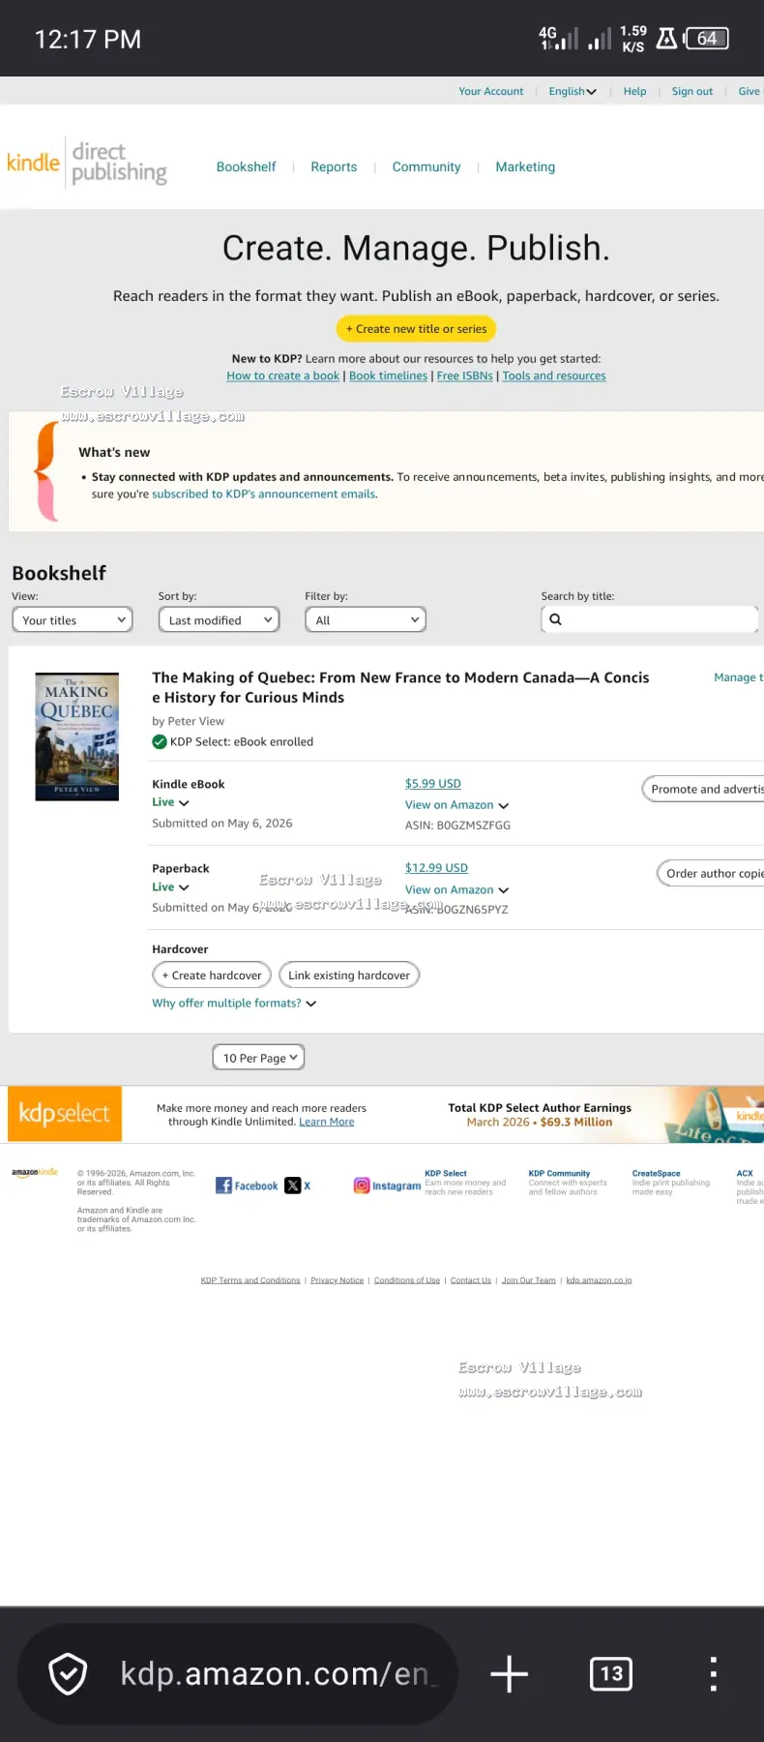Screen dimensions: 764x1742
Task: Open The Making of Quebec book cover thumbnail
Action: 77,736
